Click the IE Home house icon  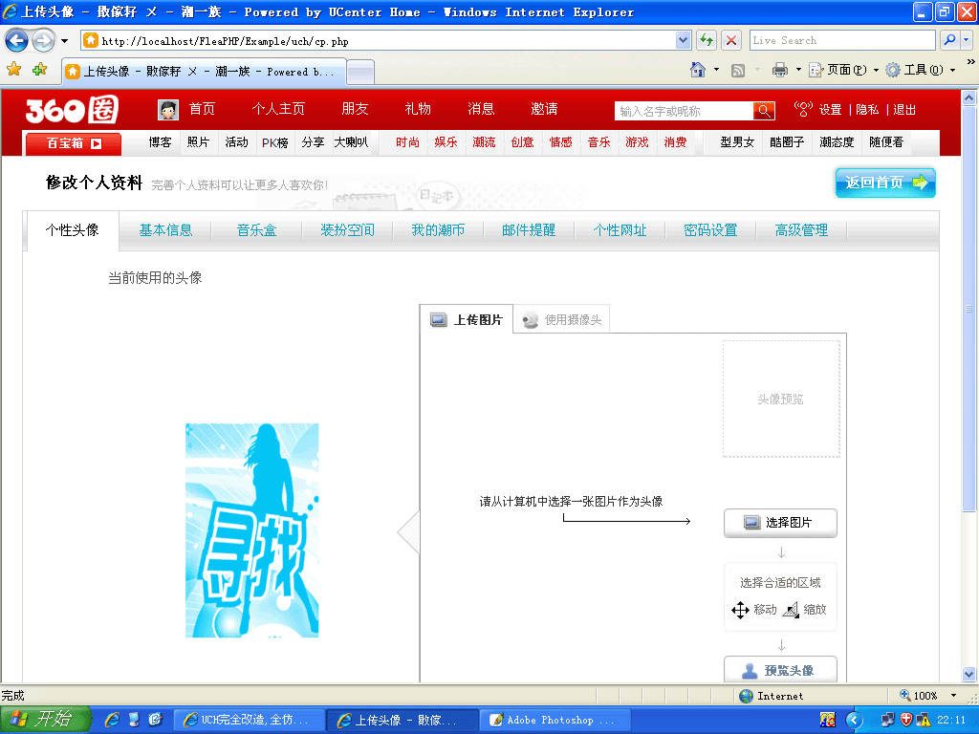(x=698, y=70)
